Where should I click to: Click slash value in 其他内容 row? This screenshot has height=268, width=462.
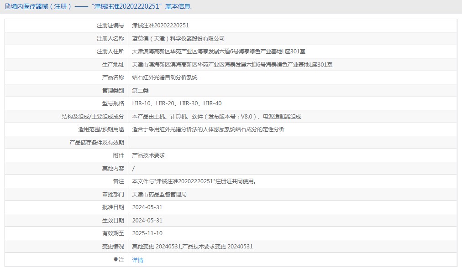tap(133, 169)
